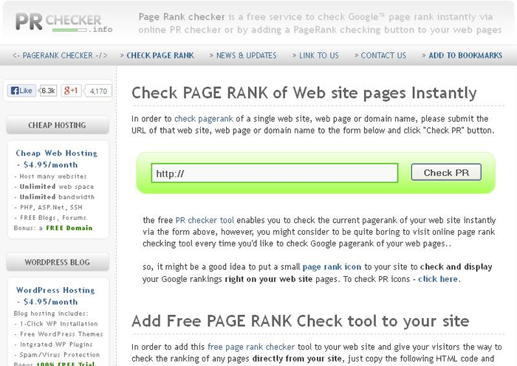Click the 'page rank icon' link
This screenshot has height=366, width=517.
(x=331, y=266)
